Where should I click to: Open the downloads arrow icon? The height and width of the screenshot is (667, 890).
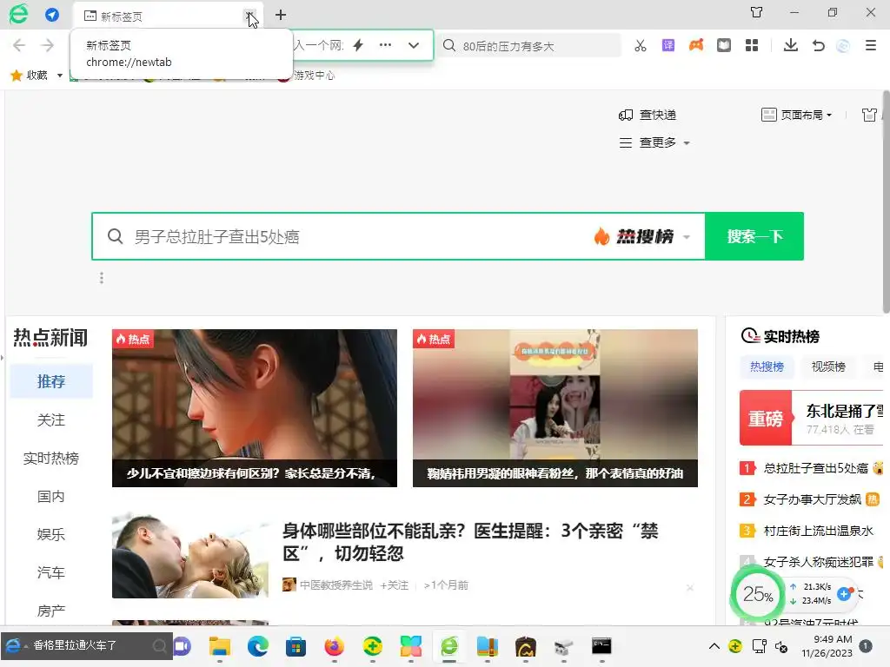[x=791, y=45]
